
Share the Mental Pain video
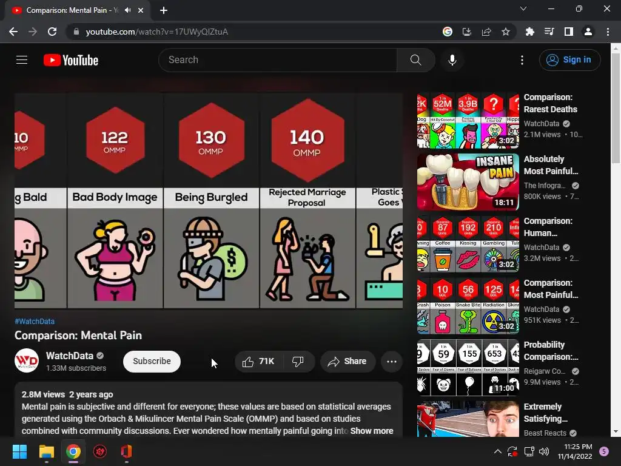pos(347,362)
